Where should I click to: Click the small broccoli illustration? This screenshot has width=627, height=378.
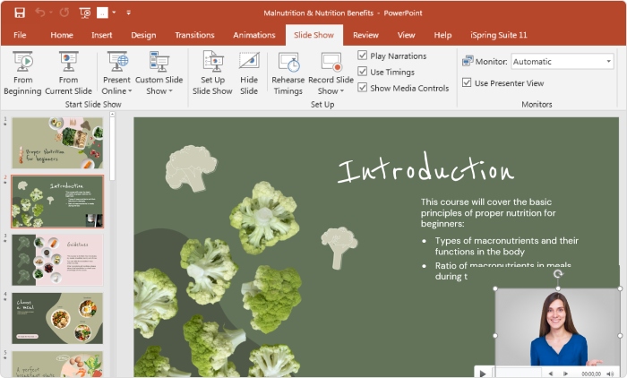339,247
